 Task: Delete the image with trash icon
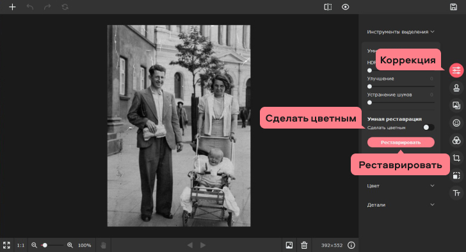click(x=304, y=245)
